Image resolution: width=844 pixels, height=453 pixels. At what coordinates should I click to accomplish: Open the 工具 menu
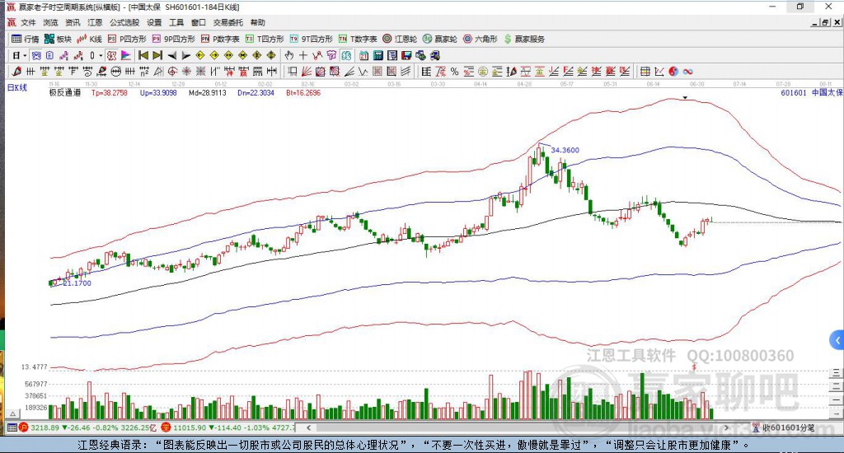pyautogui.click(x=176, y=22)
